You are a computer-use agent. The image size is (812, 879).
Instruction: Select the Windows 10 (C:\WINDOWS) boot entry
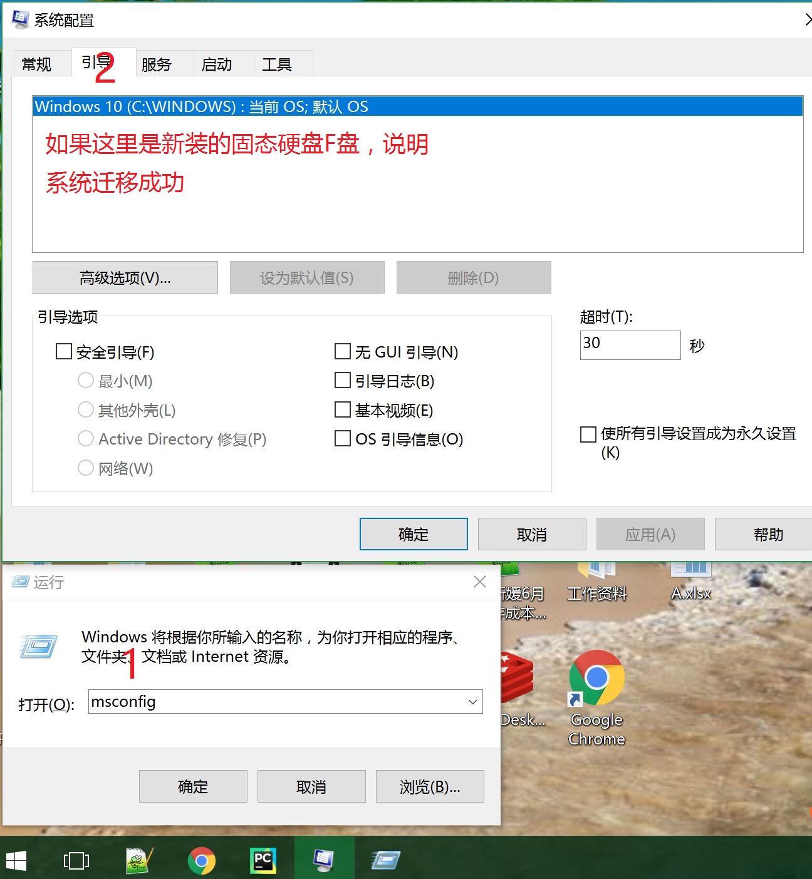click(418, 106)
